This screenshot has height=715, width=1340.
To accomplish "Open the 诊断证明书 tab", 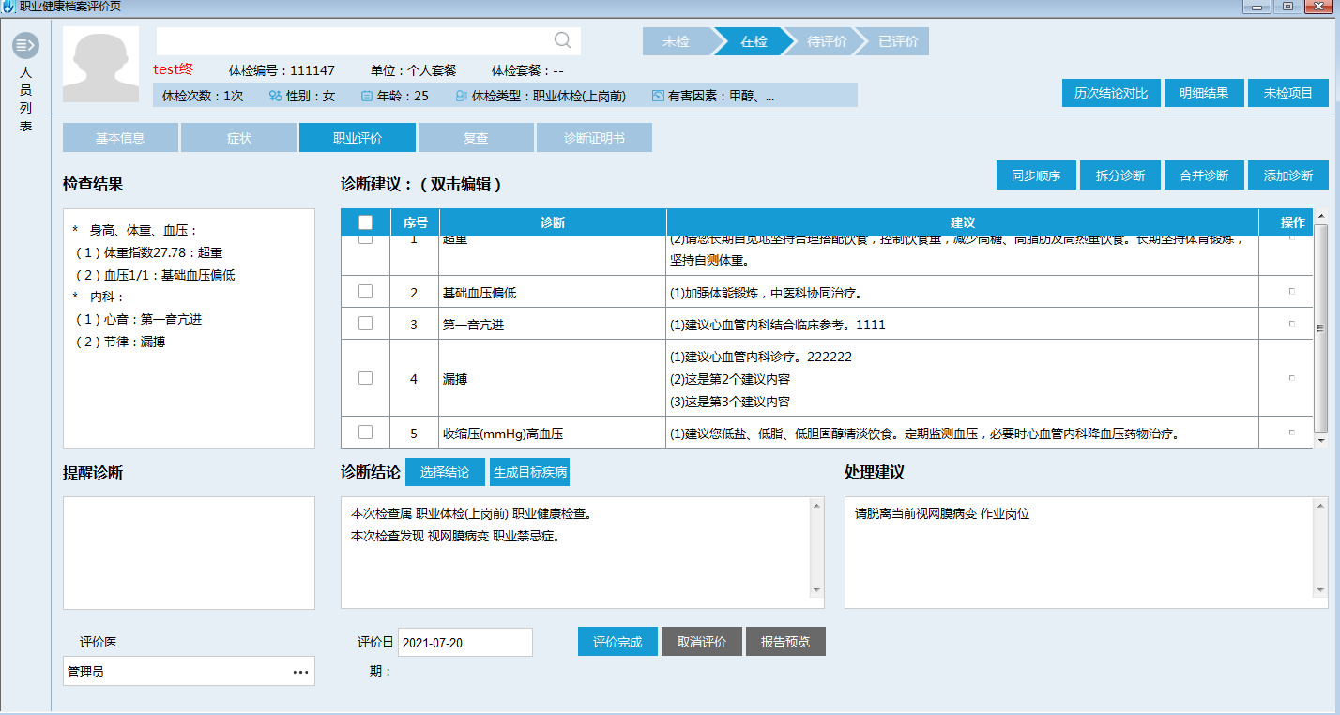I will point(594,138).
